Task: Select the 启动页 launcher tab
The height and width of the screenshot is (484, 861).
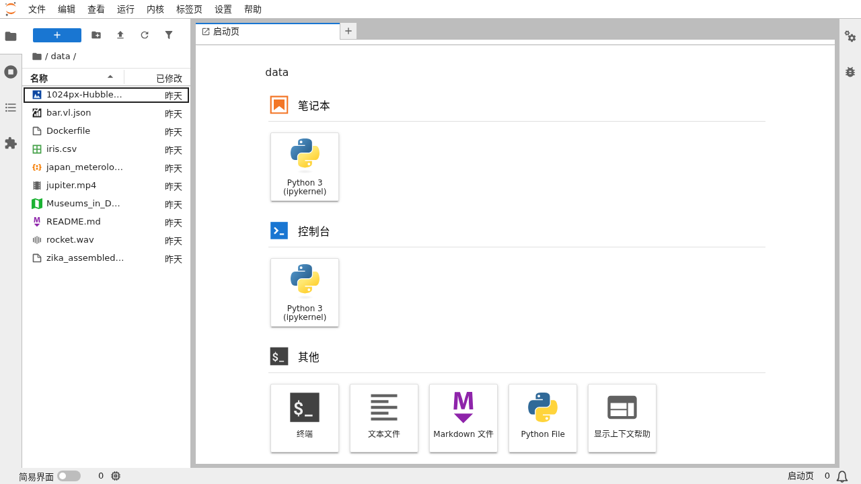Action: pyautogui.click(x=268, y=32)
